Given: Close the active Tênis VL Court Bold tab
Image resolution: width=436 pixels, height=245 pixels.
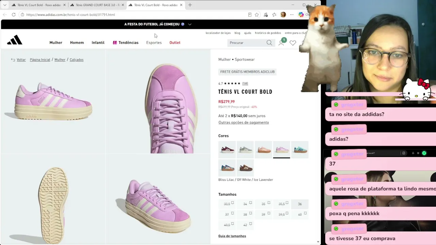Looking at the screenshot, I should [181, 5].
